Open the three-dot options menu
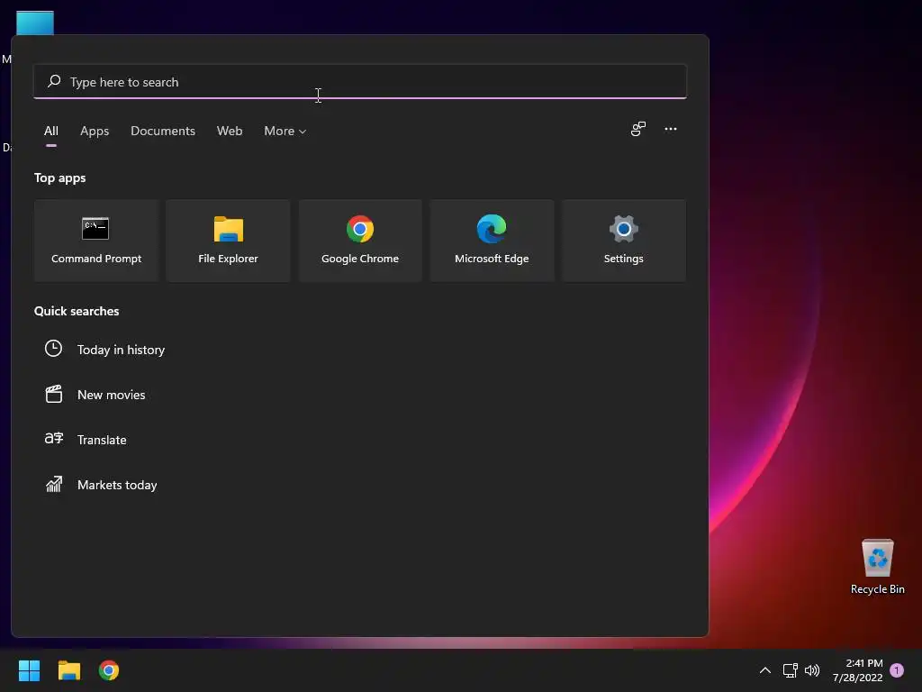 (x=670, y=129)
